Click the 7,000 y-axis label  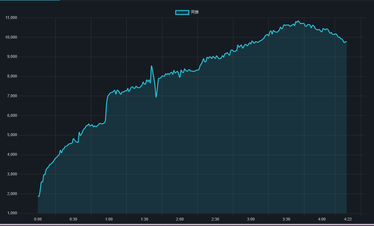point(12,96)
